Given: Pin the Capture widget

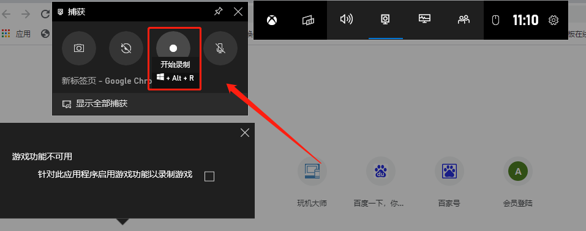Looking at the screenshot, I should (x=218, y=12).
